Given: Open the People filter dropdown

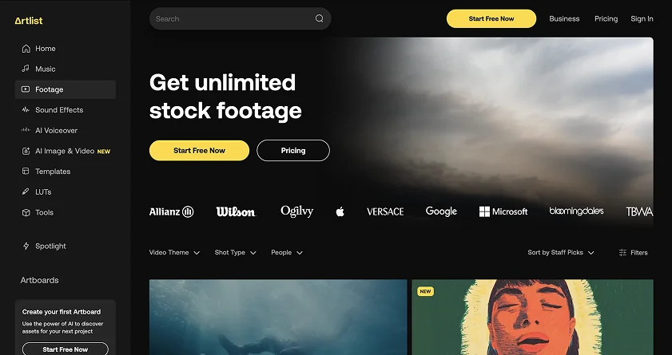Looking at the screenshot, I should [287, 252].
